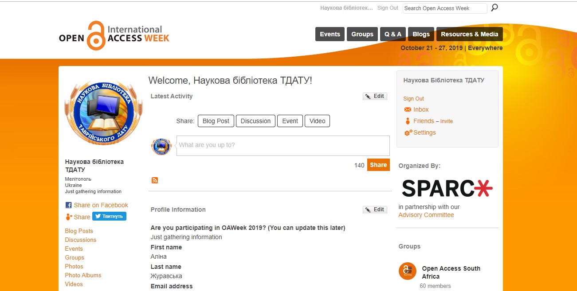The image size is (577, 291).
Task: Click the 'Аліна' first name value
Action: [x=159, y=256]
